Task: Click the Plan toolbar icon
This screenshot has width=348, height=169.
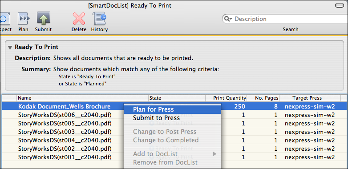Action: coord(23,19)
